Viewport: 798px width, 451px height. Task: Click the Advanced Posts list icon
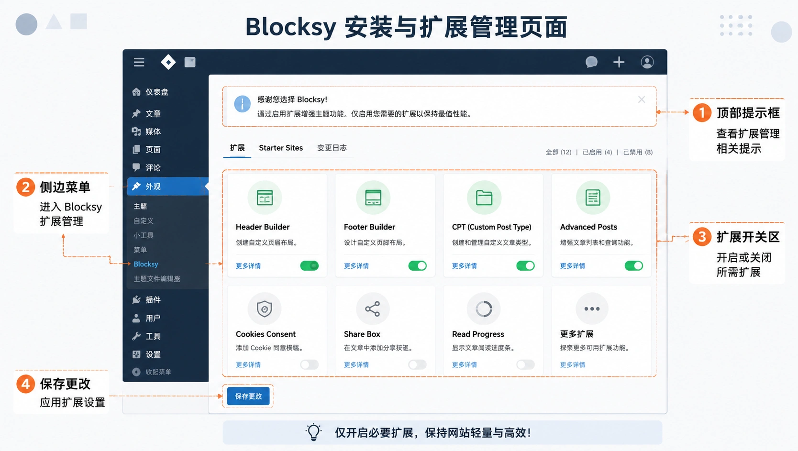coord(593,198)
